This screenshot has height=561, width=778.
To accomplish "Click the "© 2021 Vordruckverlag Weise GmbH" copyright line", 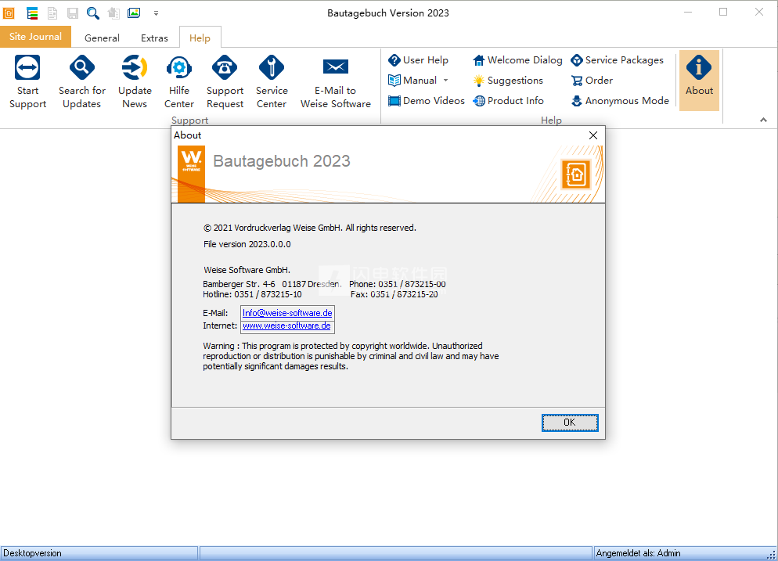I will point(310,228).
